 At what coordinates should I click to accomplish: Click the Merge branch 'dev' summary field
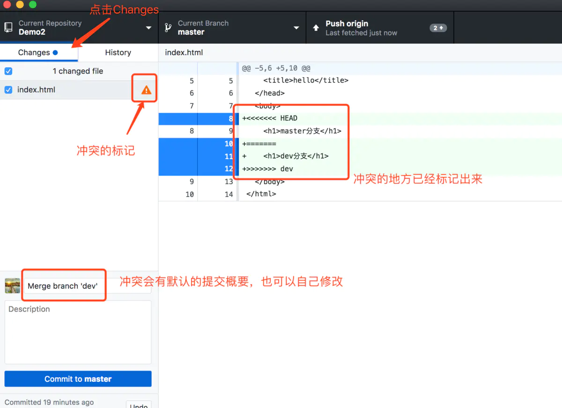[x=64, y=285]
